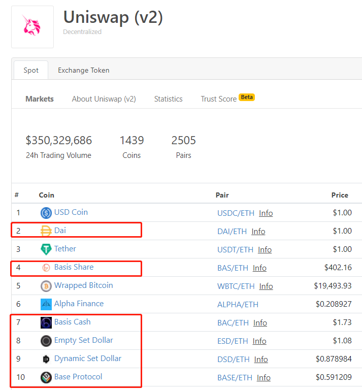Click Info next to BASE/ETH

click(264, 378)
